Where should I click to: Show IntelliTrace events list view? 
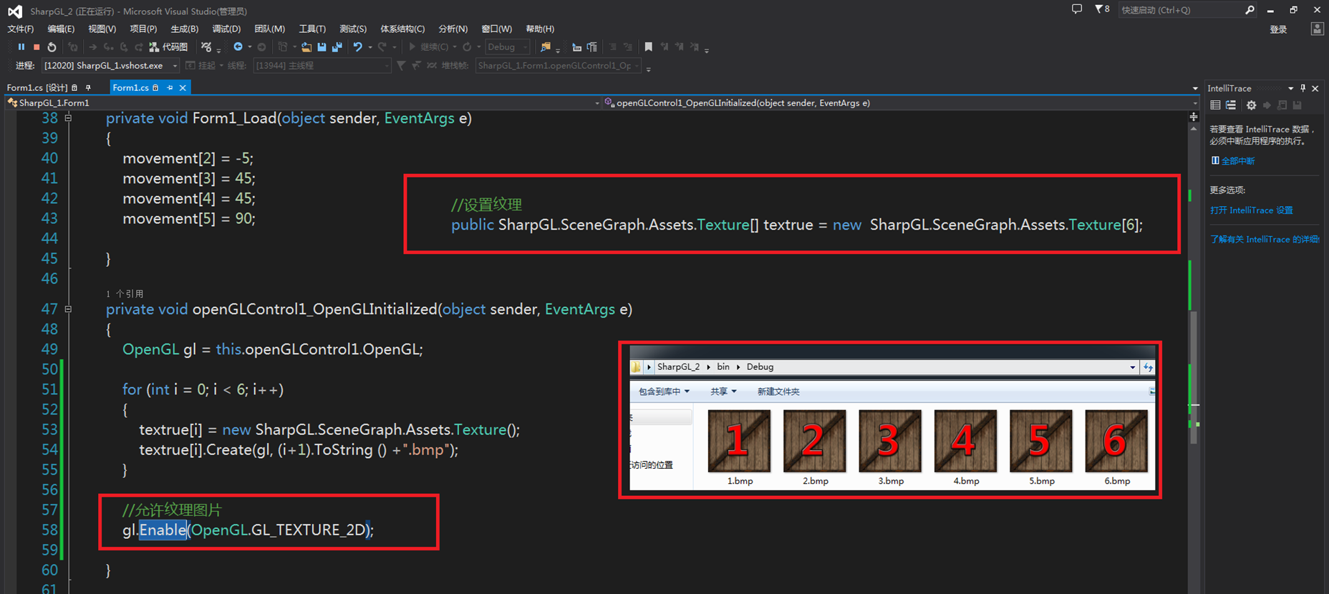pyautogui.click(x=1215, y=105)
